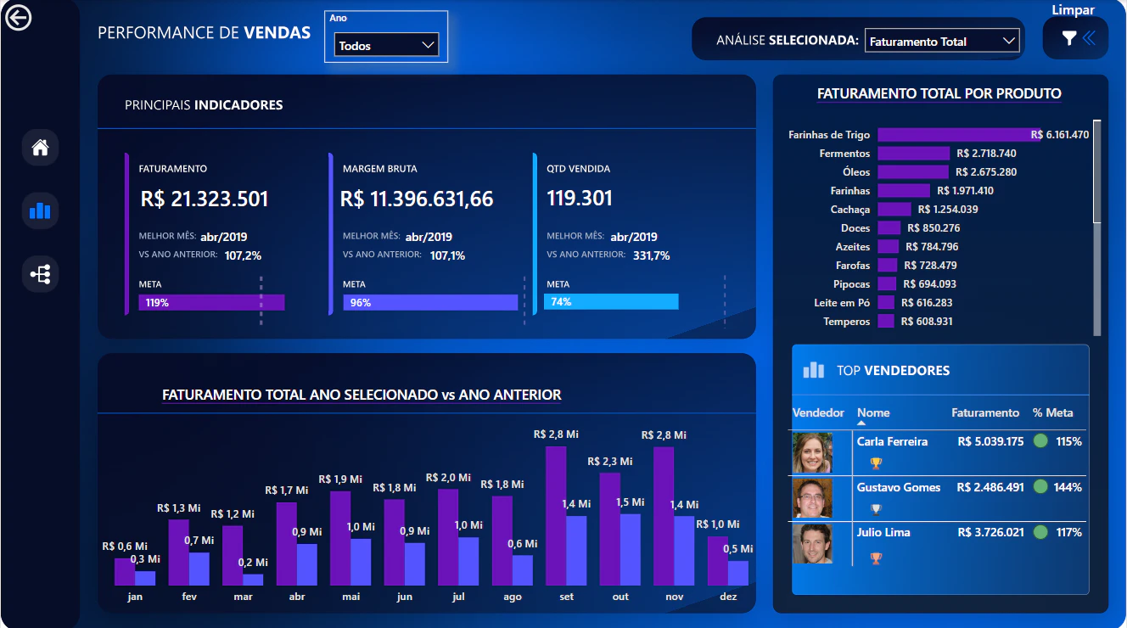The image size is (1127, 628).
Task: Select the set month purple bar
Action: click(x=556, y=516)
